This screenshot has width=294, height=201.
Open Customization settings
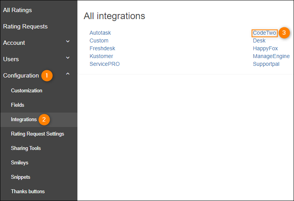[x=27, y=91]
